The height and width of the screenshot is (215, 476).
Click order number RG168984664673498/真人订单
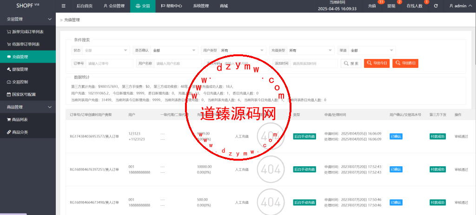click(x=94, y=202)
